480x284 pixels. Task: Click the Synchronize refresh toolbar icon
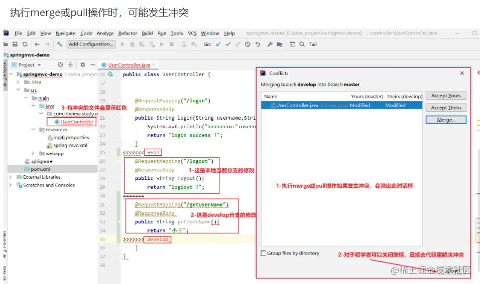tap(25, 44)
